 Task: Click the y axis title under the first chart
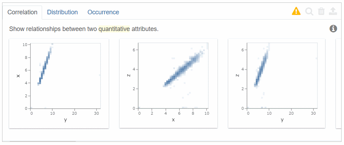[x=65, y=120]
